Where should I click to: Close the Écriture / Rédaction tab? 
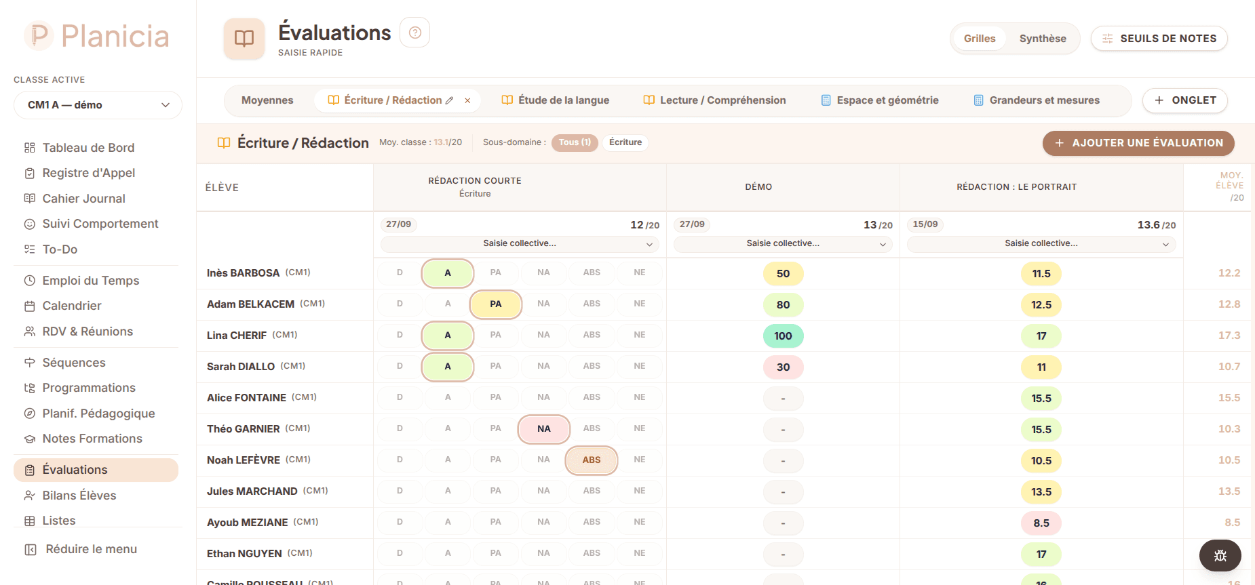(467, 100)
